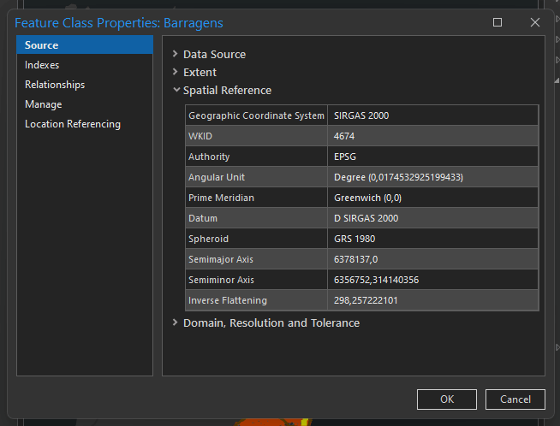560x426 pixels.
Task: Open the Manage page
Action: [44, 104]
